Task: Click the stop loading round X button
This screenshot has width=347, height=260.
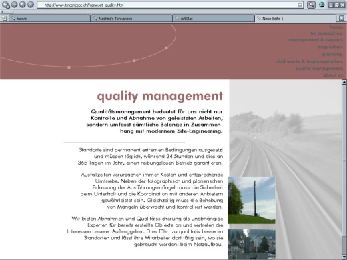Action: click(x=31, y=5)
